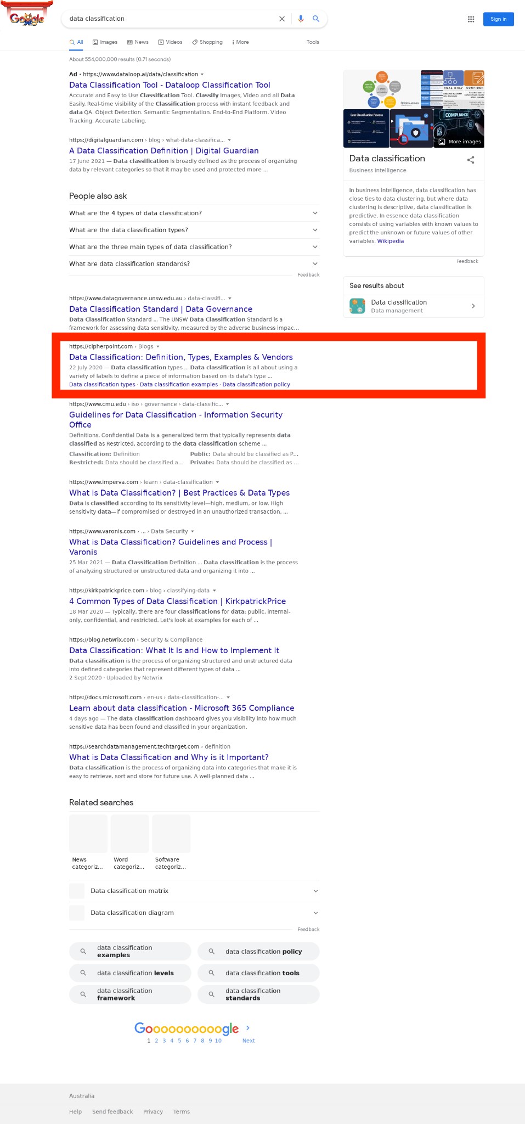The width and height of the screenshot is (525, 1124).
Task: Open dropdown arrow beside kirkpatrickprice.com URL
Action: point(214,591)
